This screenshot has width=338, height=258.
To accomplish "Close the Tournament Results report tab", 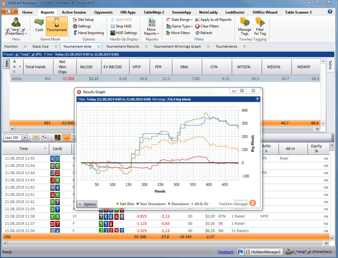I will coord(146,46).
